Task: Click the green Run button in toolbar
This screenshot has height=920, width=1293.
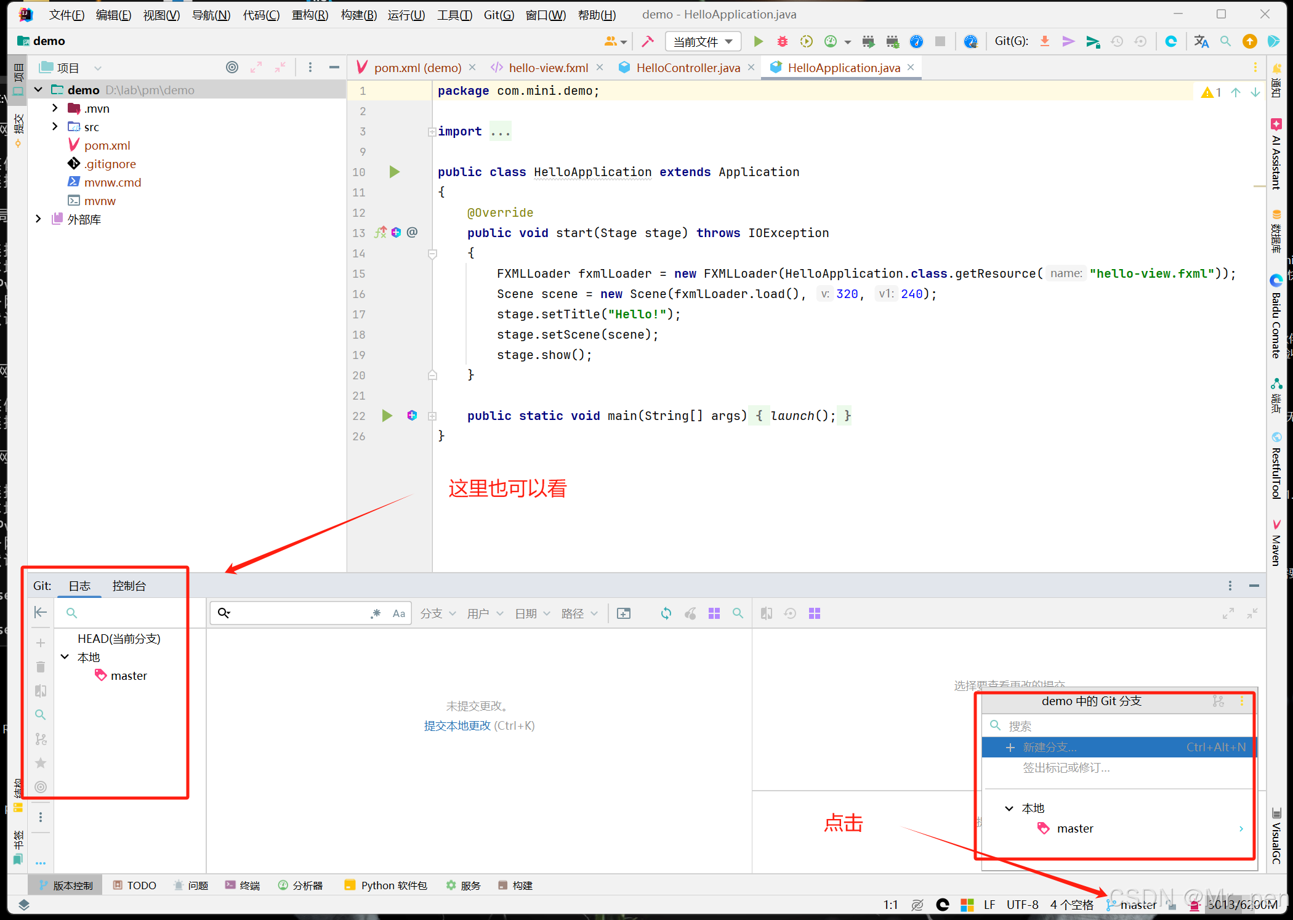Action: pyautogui.click(x=759, y=41)
